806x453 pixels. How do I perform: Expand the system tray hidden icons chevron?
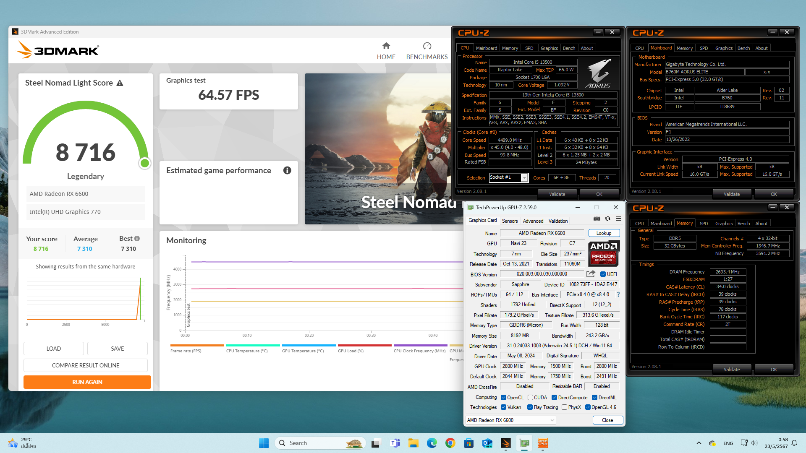pos(699,443)
